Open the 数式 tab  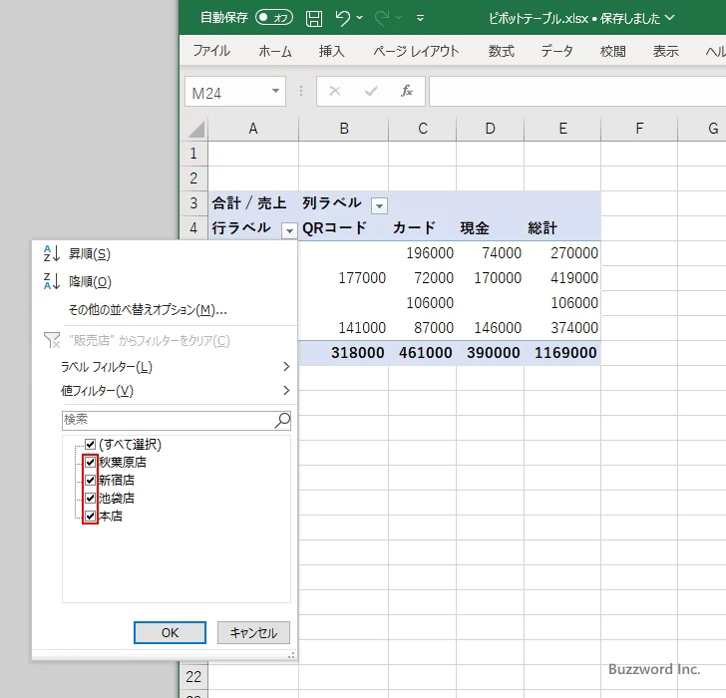pyautogui.click(x=502, y=51)
